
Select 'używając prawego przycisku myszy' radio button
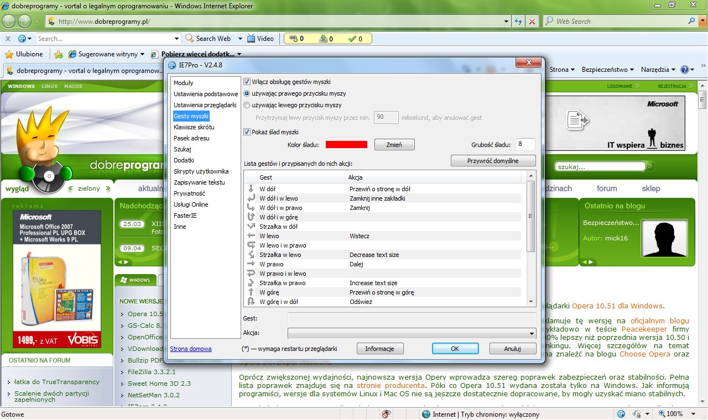[247, 93]
